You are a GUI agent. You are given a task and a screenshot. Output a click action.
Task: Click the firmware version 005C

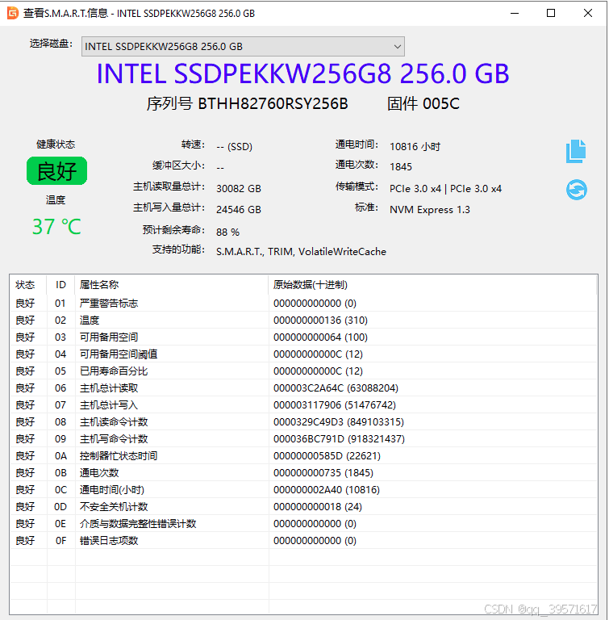441,104
